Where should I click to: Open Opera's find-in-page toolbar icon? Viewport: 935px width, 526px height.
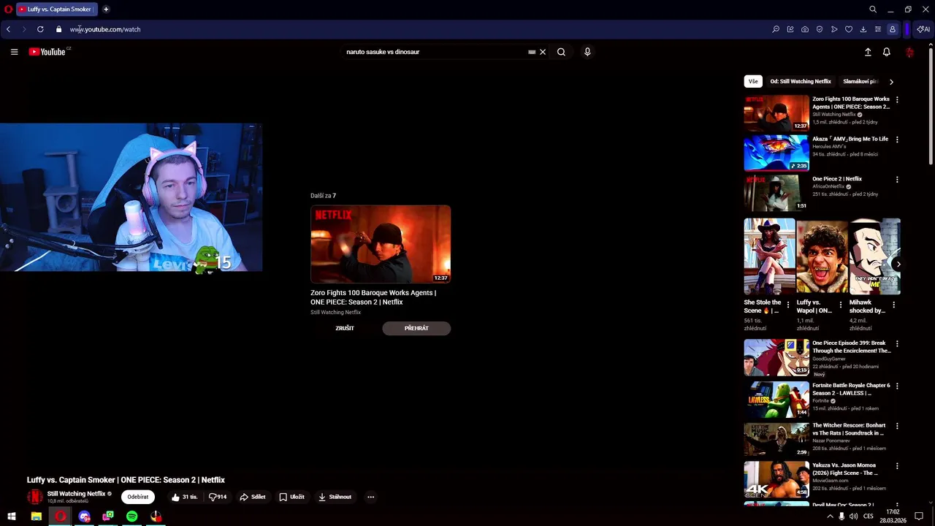point(776,29)
